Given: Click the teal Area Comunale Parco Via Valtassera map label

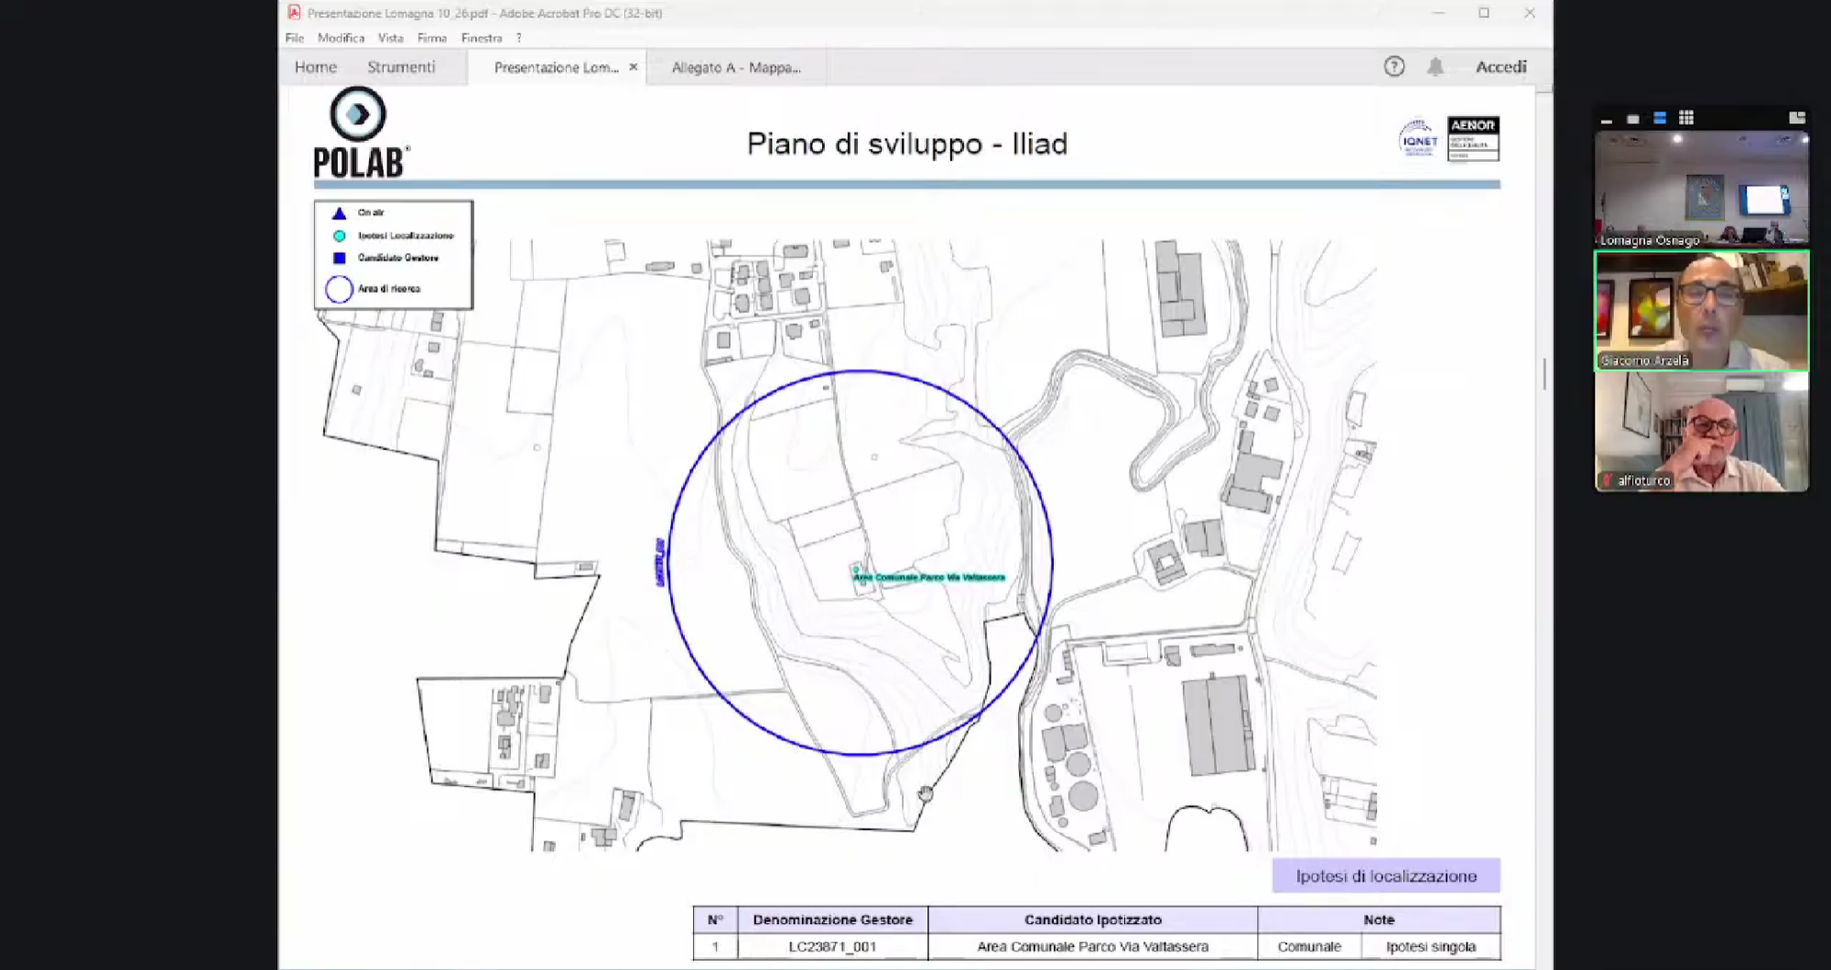Looking at the screenshot, I should (x=929, y=577).
